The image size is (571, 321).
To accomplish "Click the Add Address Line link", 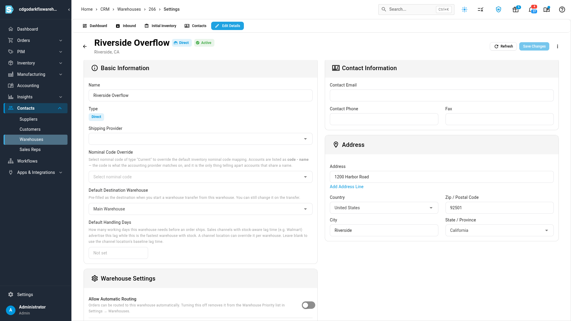I will point(346,187).
